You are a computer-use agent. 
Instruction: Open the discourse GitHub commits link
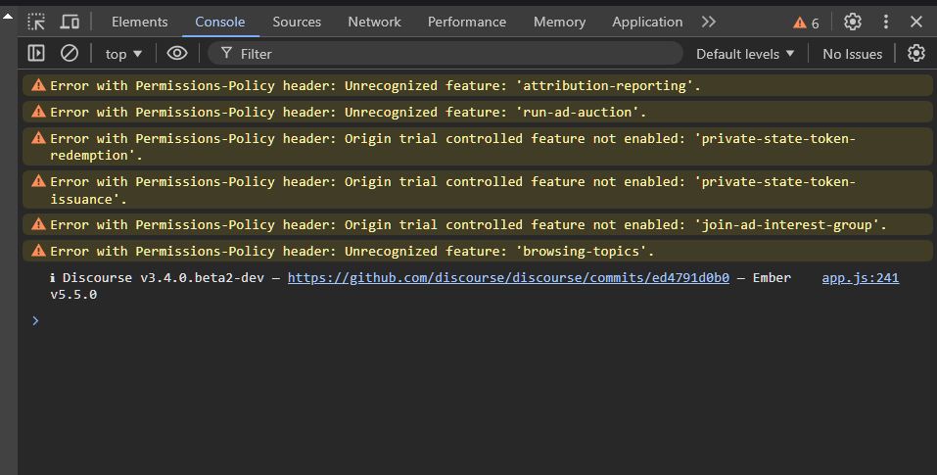click(508, 278)
